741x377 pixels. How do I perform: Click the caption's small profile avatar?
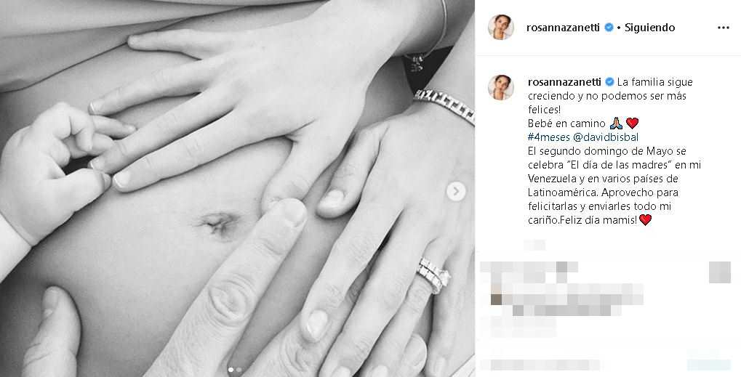pos(501,87)
